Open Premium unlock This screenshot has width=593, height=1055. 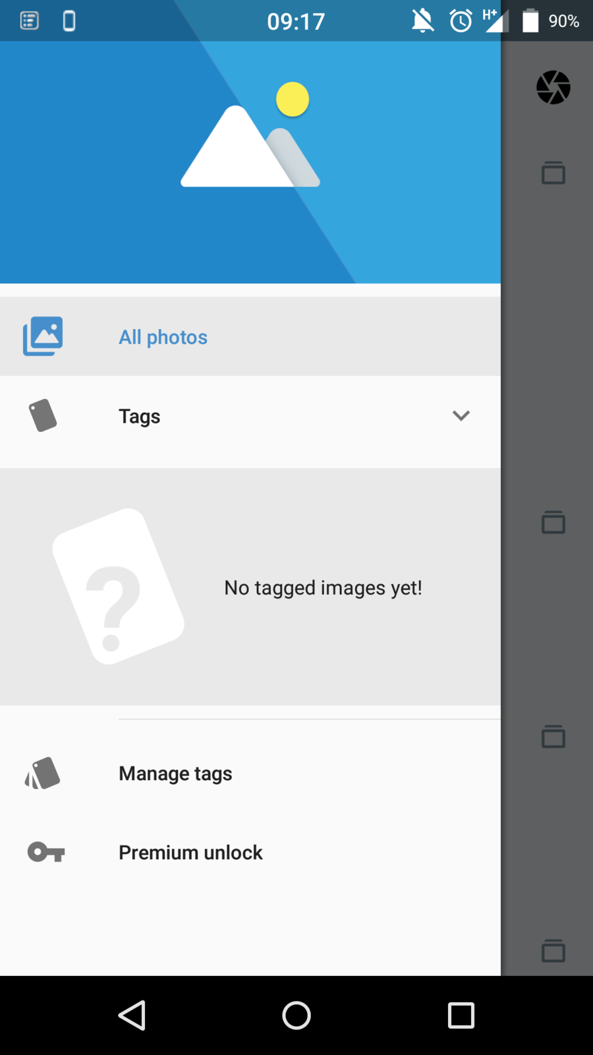coord(190,853)
